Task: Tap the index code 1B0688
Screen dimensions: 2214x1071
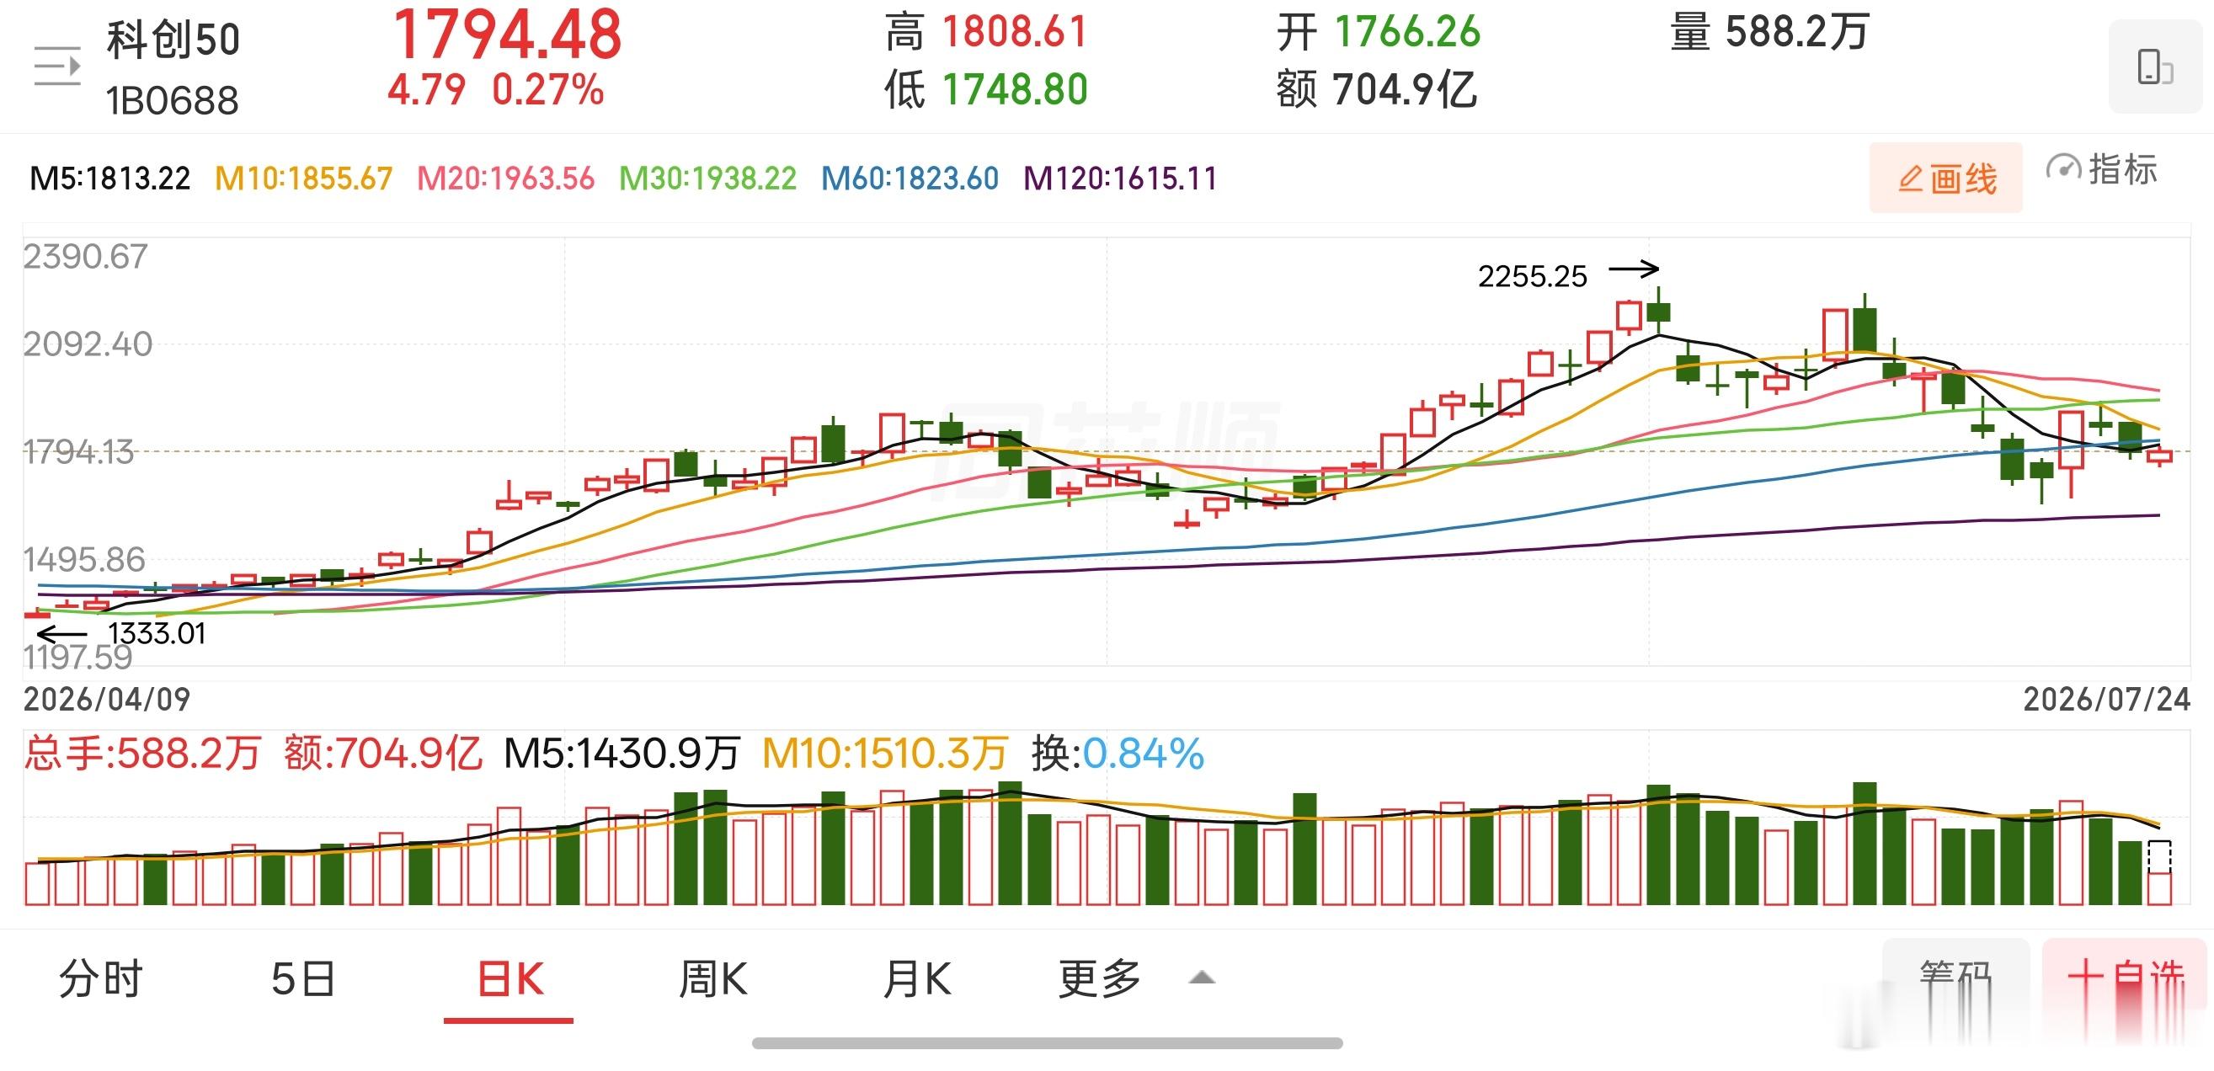Action: pos(172,100)
